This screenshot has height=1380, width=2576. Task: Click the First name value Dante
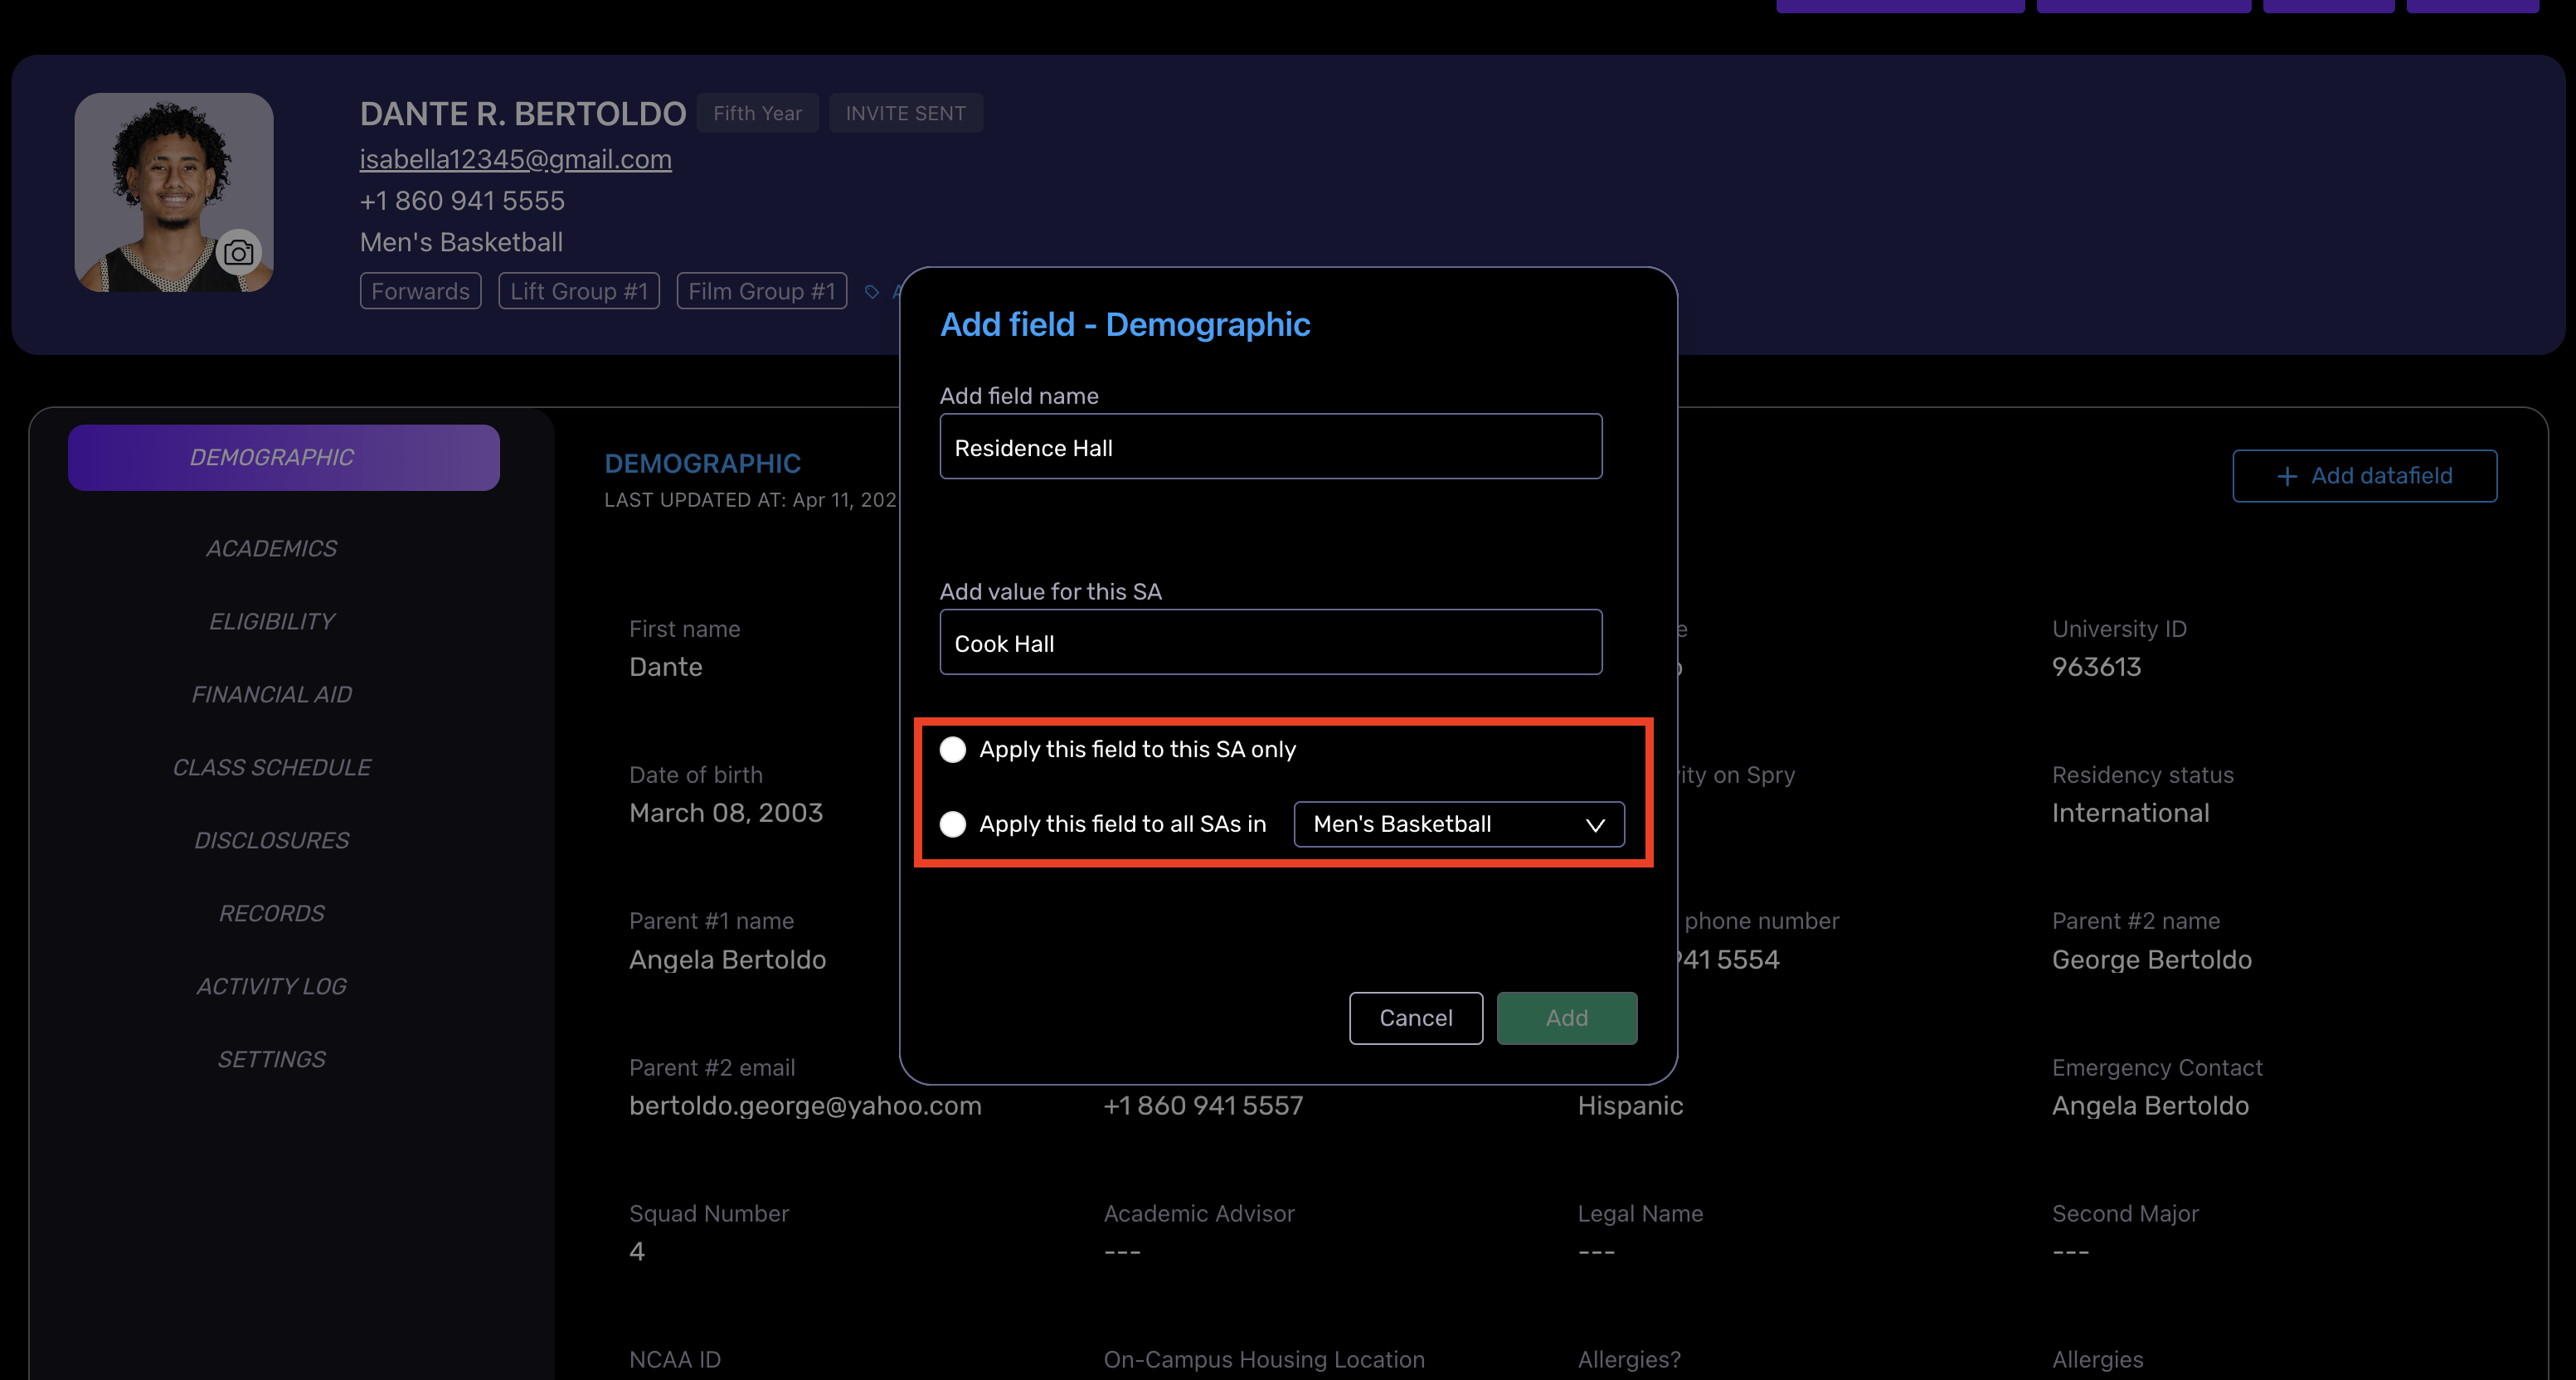(666, 667)
